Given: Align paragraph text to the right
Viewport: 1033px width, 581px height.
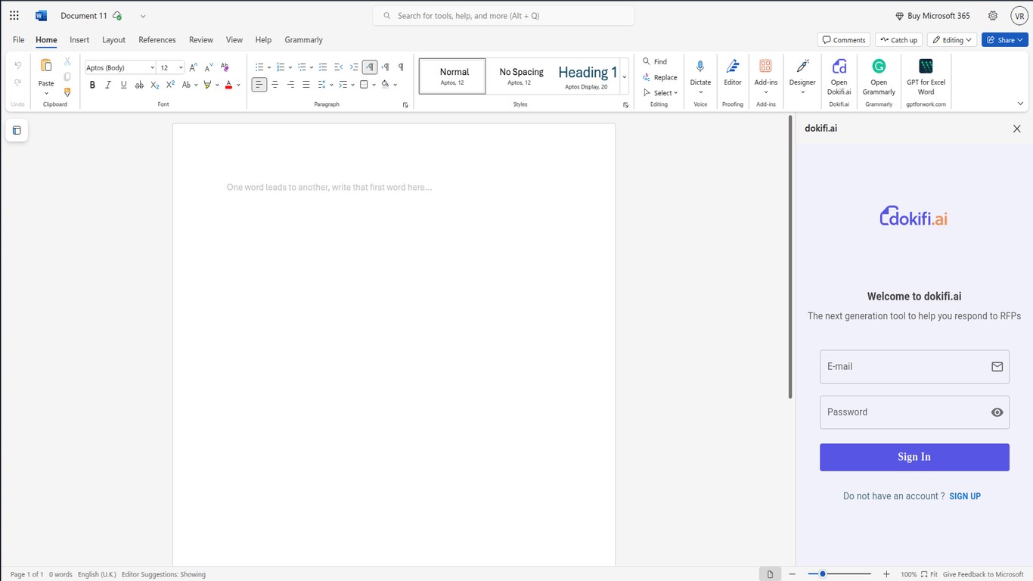Looking at the screenshot, I should click(x=290, y=85).
